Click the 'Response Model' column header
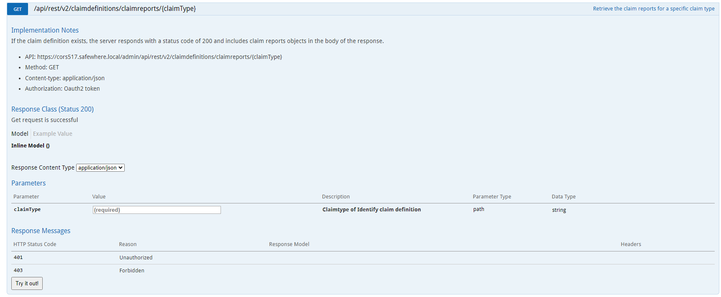The width and height of the screenshot is (721, 297). pos(289,244)
